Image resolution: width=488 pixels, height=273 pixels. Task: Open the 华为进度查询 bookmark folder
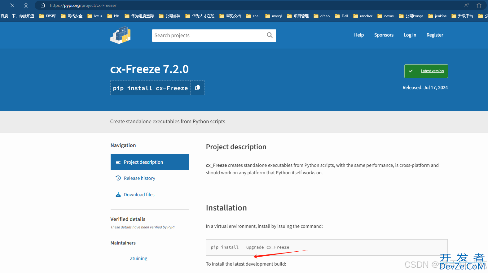tap(139, 16)
